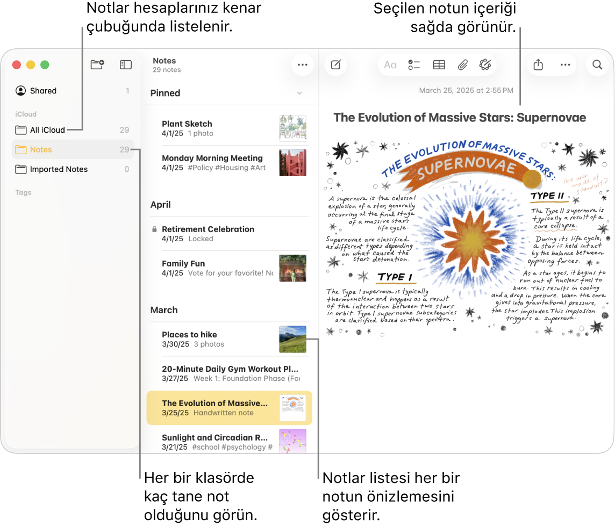Insert a checklist into the note
The width and height of the screenshot is (615, 526).
(x=414, y=65)
